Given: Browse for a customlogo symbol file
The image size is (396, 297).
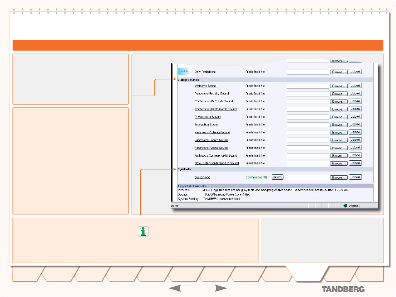Looking at the screenshot, I should pyautogui.click(x=339, y=177).
